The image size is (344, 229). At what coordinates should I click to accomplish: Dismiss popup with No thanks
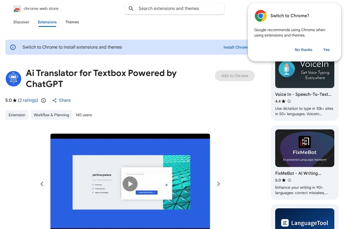click(x=303, y=50)
